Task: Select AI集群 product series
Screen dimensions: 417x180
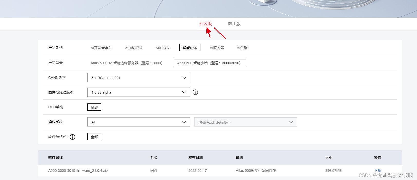Action: [242, 48]
